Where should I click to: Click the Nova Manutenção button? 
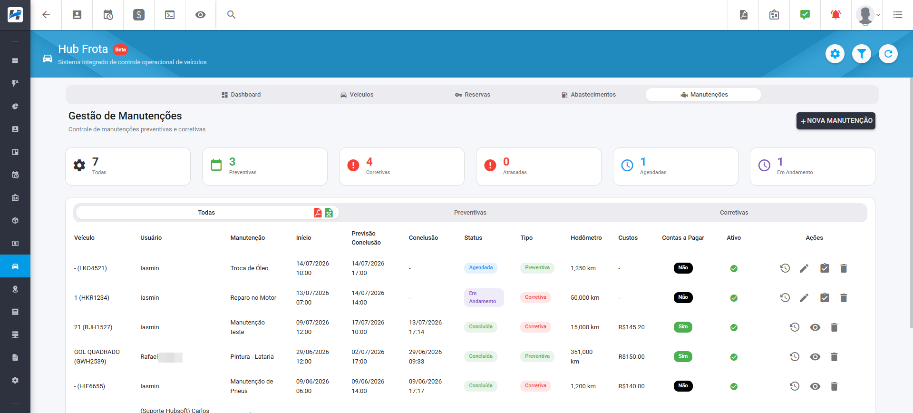pos(836,121)
